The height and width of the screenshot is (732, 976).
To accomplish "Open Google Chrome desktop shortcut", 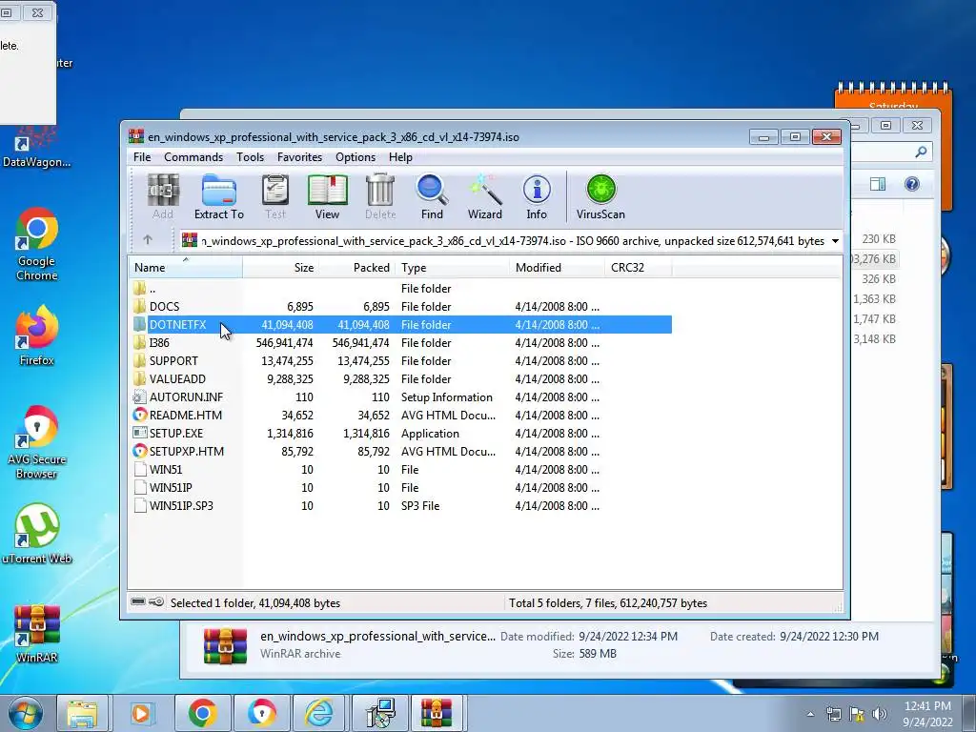I will 37,244.
